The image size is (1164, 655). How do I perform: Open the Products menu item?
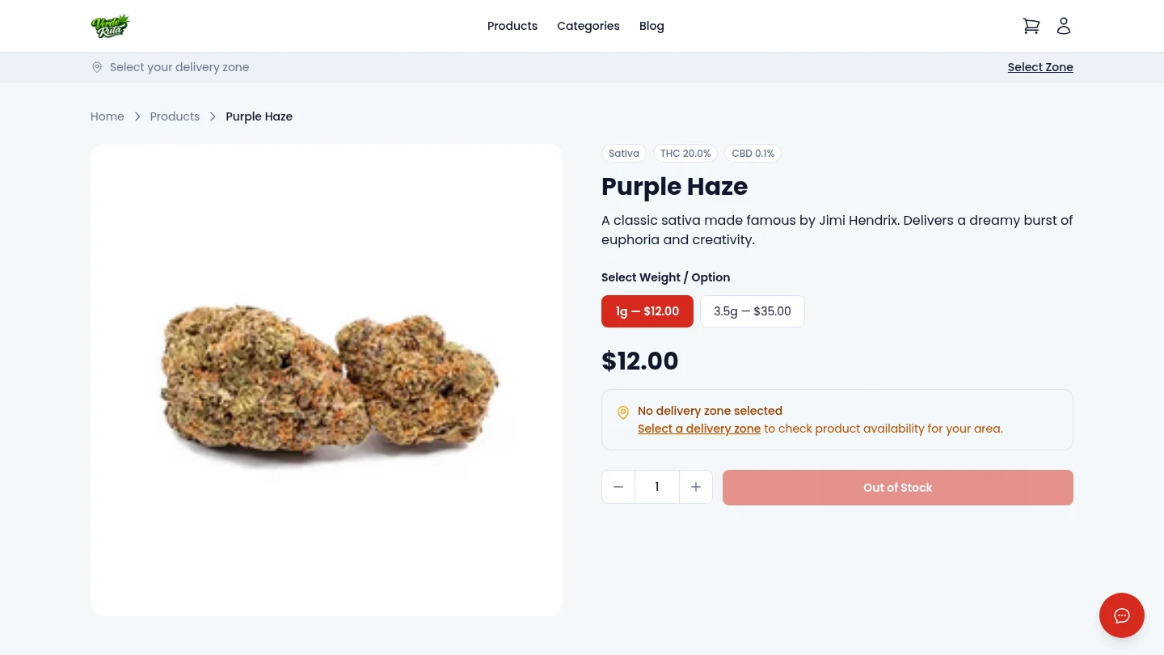click(512, 26)
